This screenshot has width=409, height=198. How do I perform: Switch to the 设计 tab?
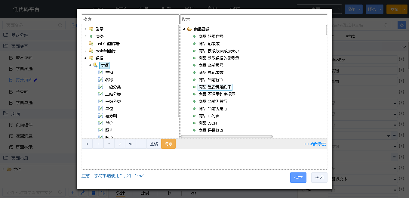point(121,193)
